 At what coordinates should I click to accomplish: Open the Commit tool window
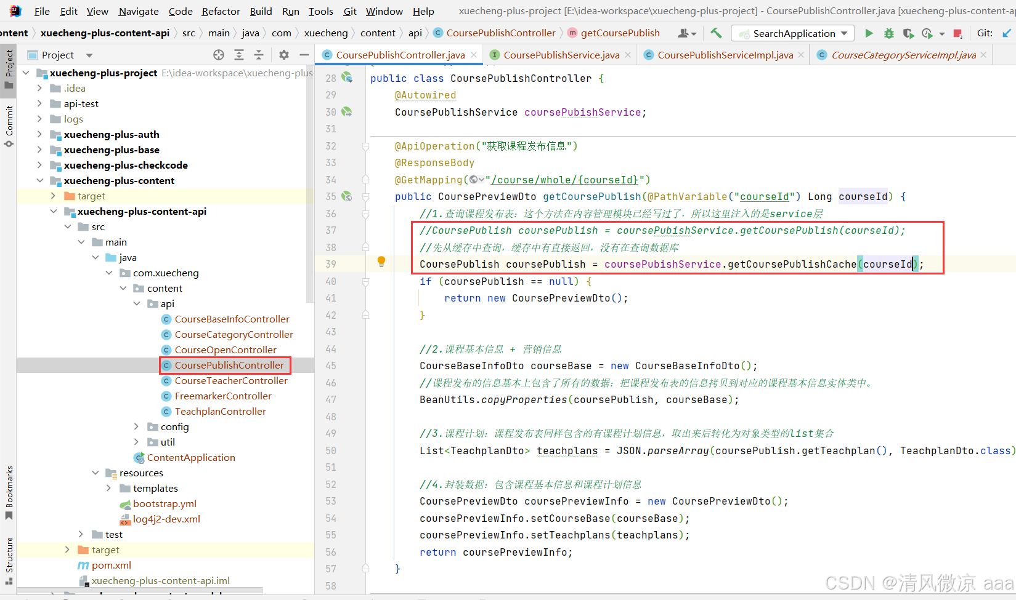[9, 126]
